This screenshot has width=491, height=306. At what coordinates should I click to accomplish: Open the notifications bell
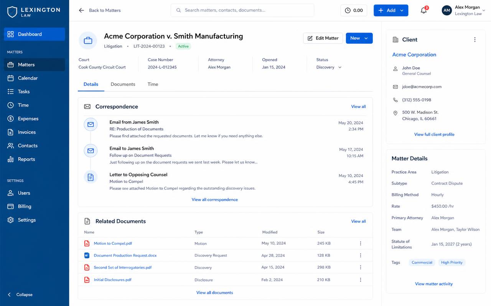point(423,10)
